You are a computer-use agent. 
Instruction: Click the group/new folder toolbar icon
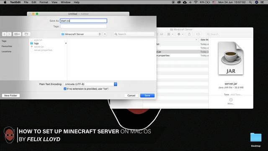(26, 34)
